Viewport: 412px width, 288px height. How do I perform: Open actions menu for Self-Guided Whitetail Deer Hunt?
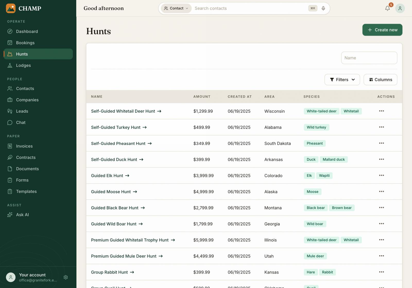click(x=381, y=111)
